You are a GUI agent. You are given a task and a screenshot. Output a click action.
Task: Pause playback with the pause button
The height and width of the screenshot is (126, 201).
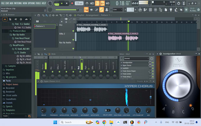[x=62, y=3]
